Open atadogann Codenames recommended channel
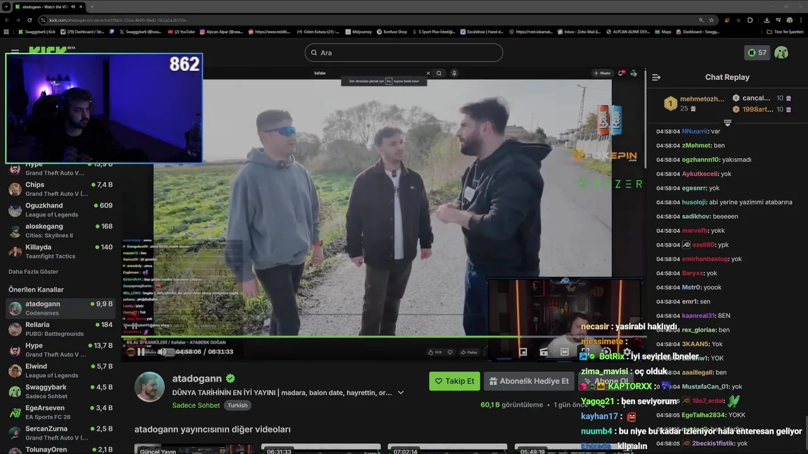The image size is (808, 454). [x=61, y=308]
